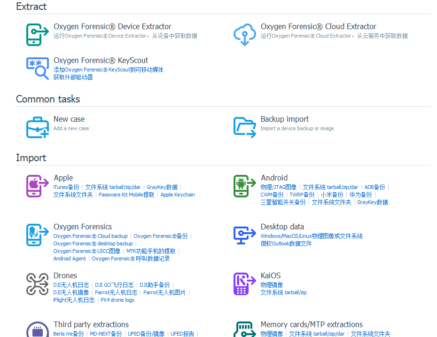437x337 pixels.
Task: Click the TWRP备份 link
Action: click(302, 195)
